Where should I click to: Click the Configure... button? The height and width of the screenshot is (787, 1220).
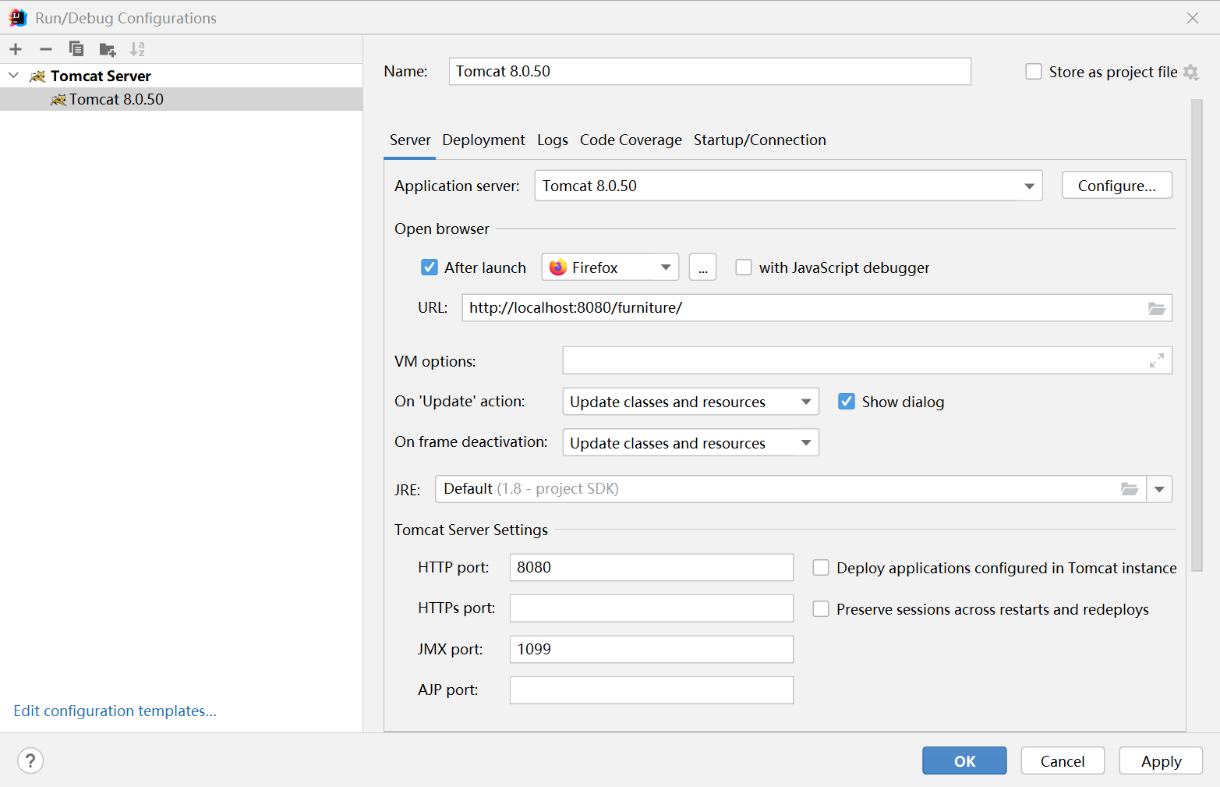[1116, 186]
